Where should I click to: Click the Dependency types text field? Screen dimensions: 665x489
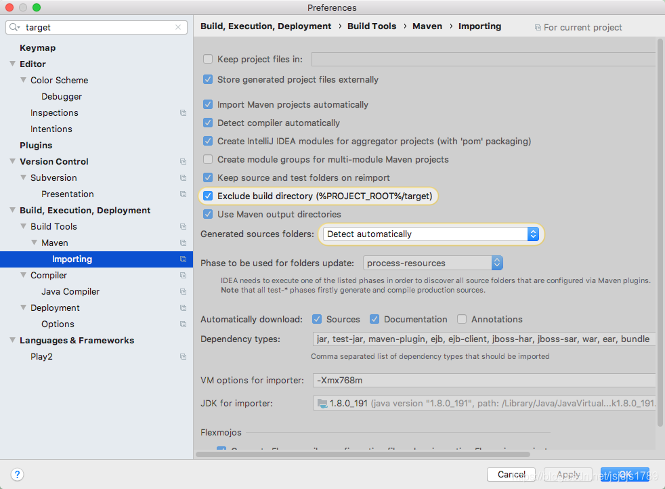[x=484, y=339]
